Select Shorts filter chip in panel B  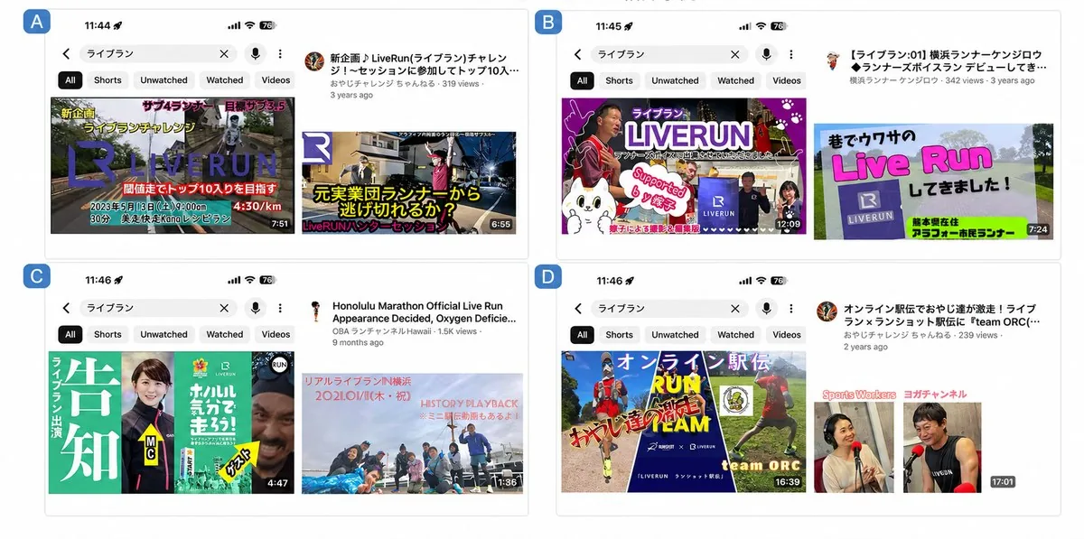pos(619,80)
